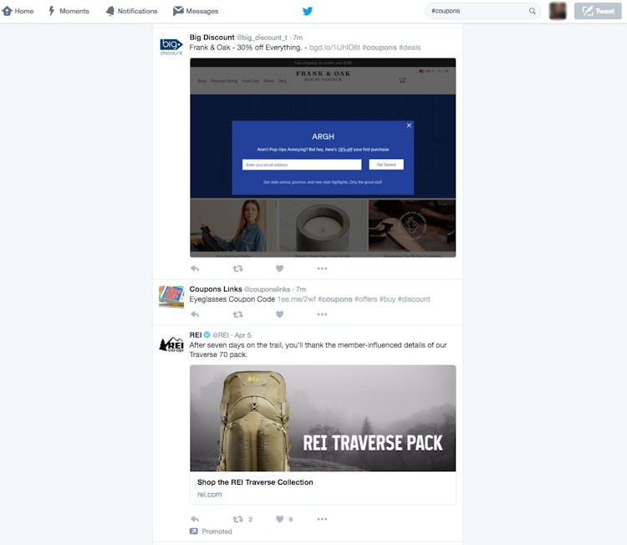Open the bgd.io/1UhlO6t link

pyautogui.click(x=334, y=48)
